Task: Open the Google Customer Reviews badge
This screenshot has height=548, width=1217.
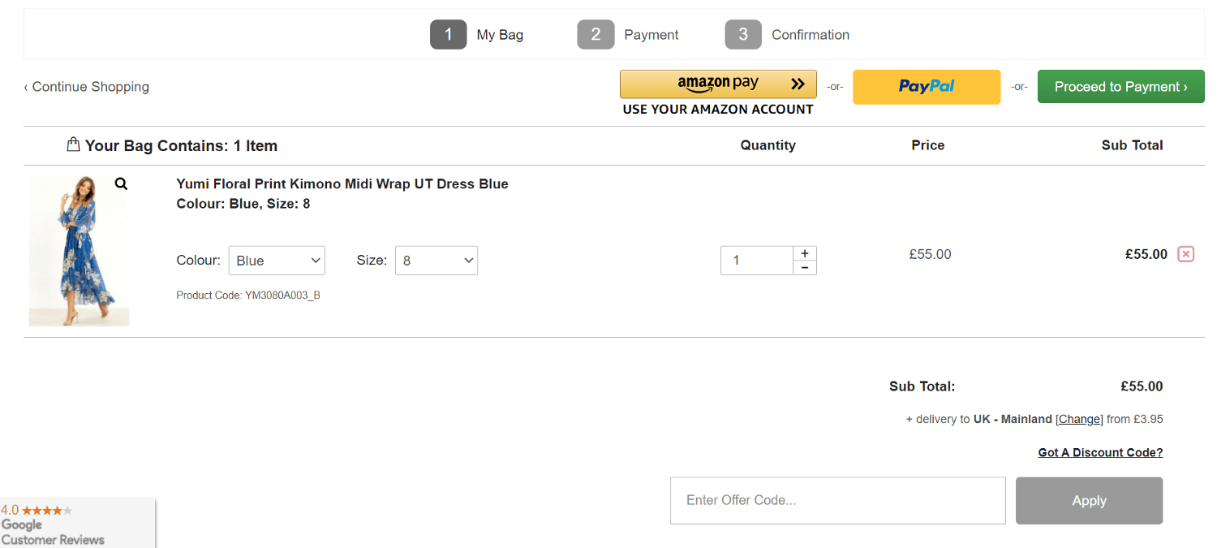Action: (77, 524)
